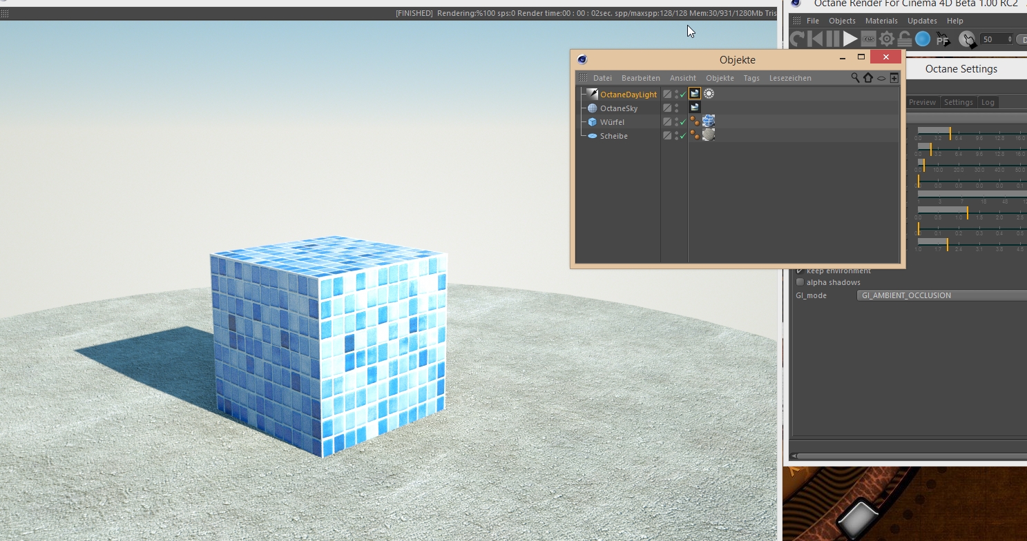Image resolution: width=1027 pixels, height=541 pixels.
Task: Open the Help menu in Octane Render window
Action: [x=954, y=21]
